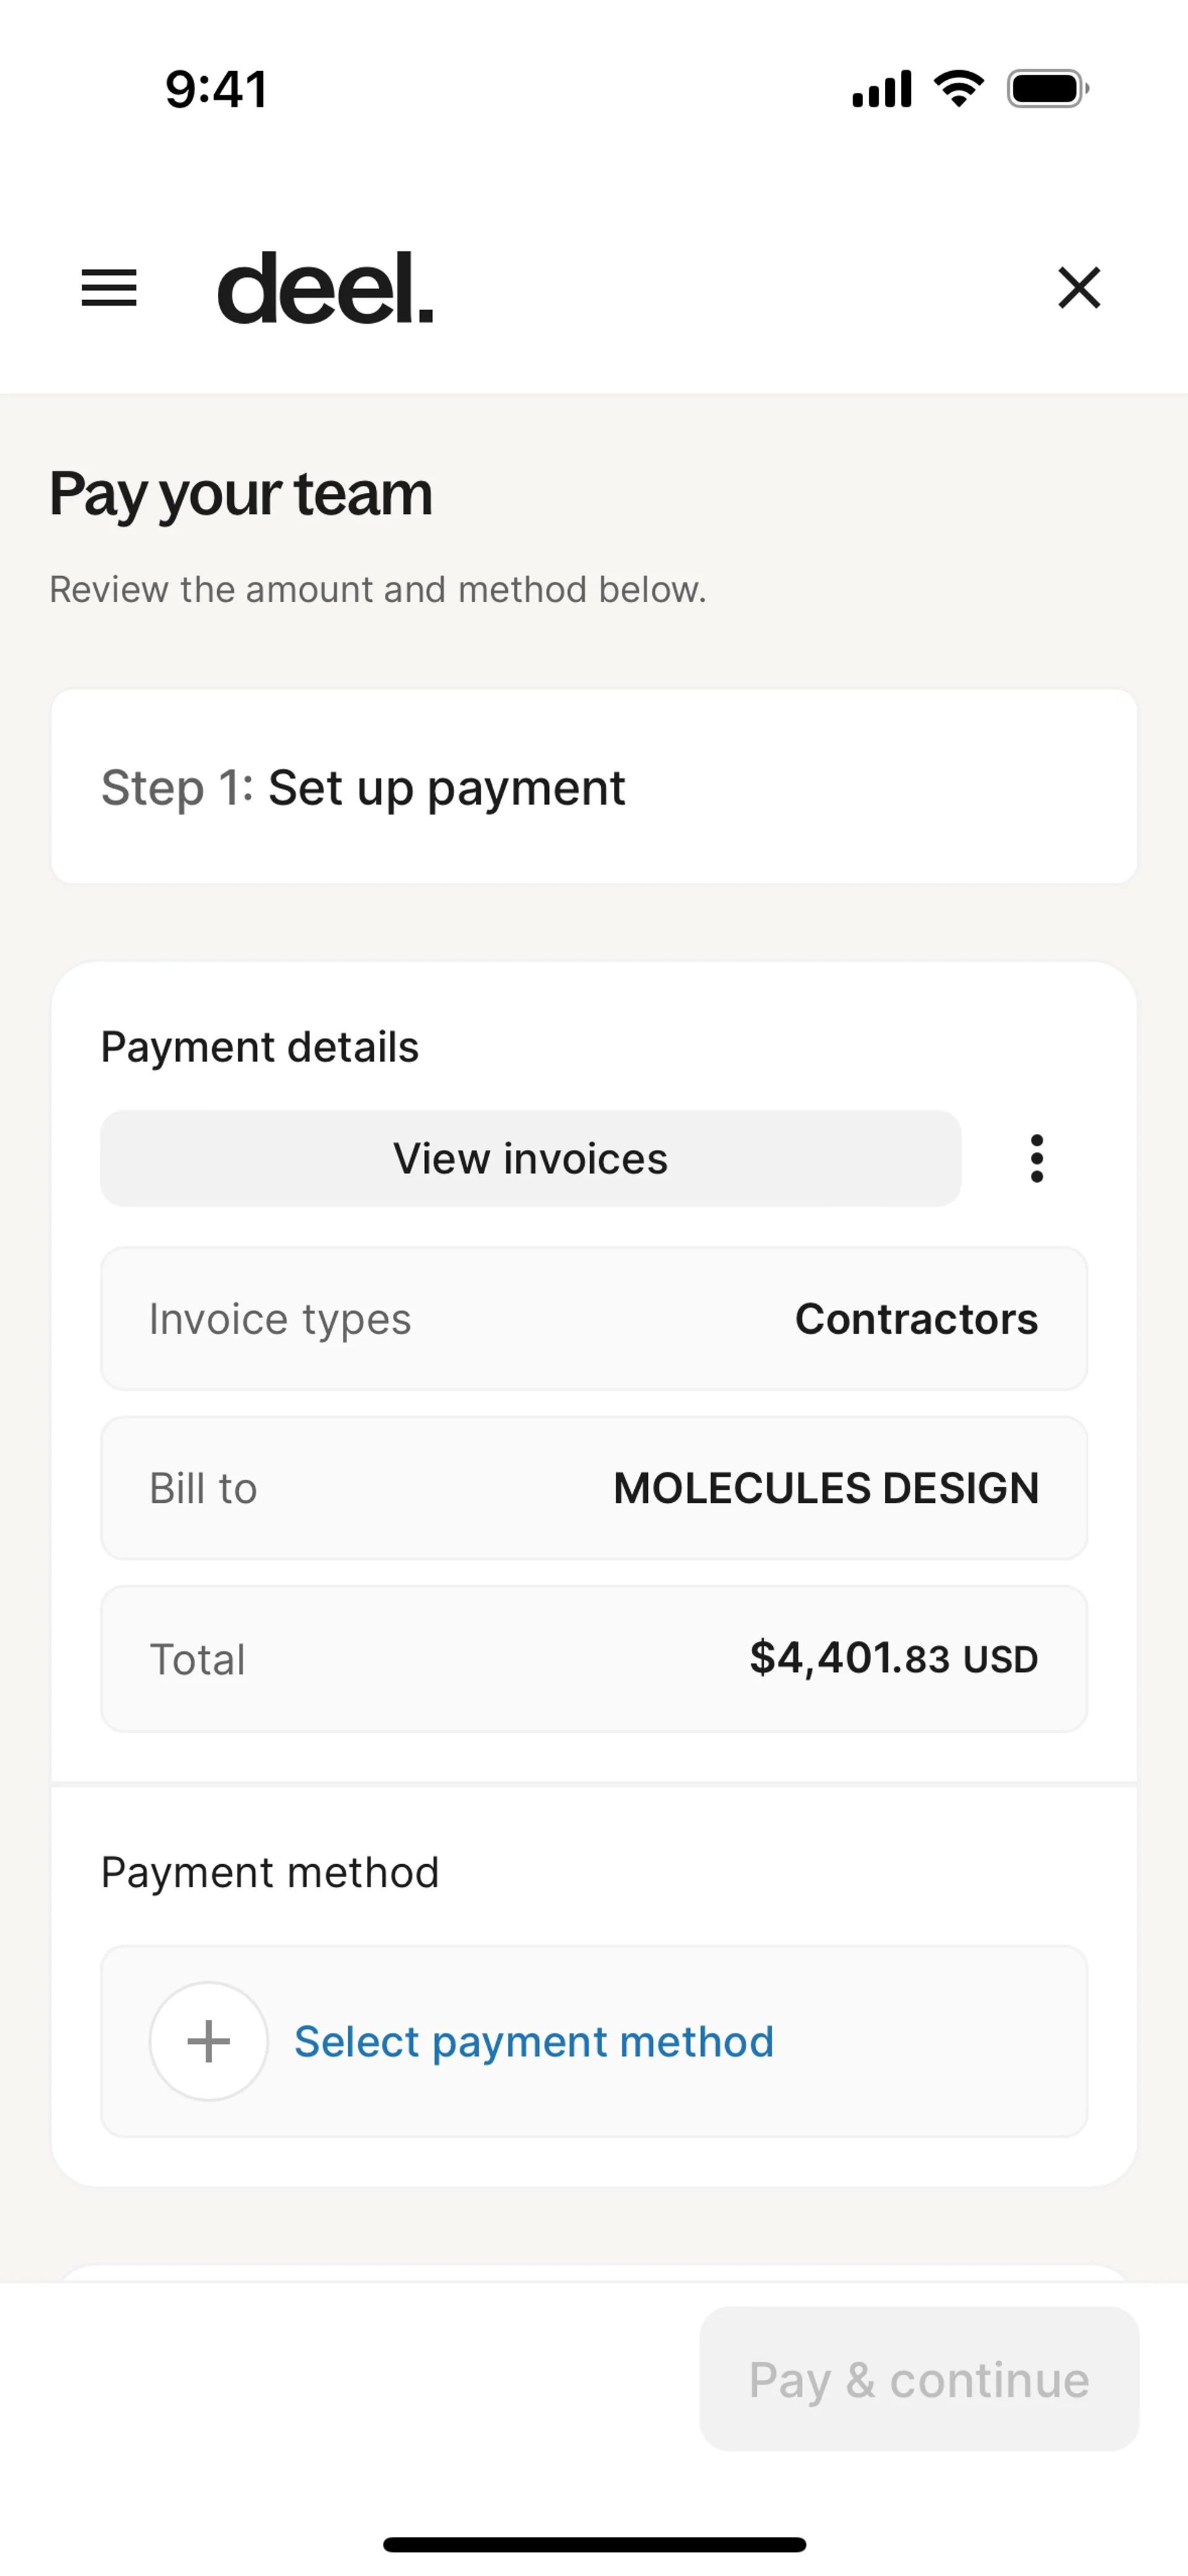The height and width of the screenshot is (2576, 1188).
Task: Tap the Wi-Fi status icon
Action: [x=959, y=89]
